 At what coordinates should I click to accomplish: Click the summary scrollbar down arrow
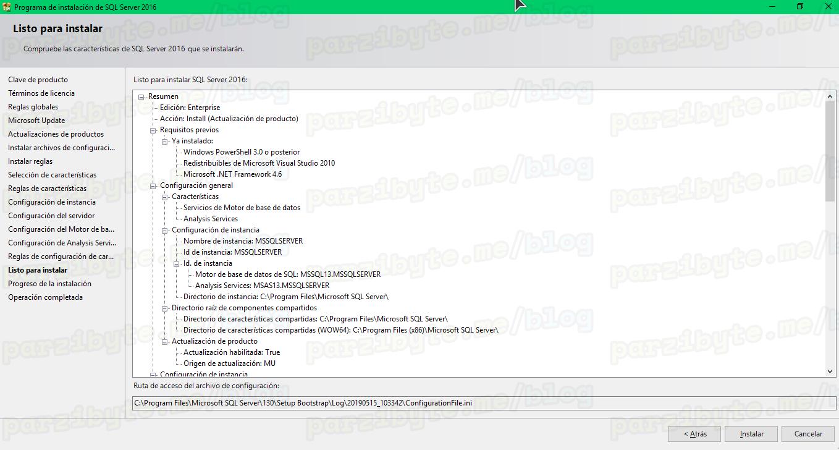coord(830,371)
